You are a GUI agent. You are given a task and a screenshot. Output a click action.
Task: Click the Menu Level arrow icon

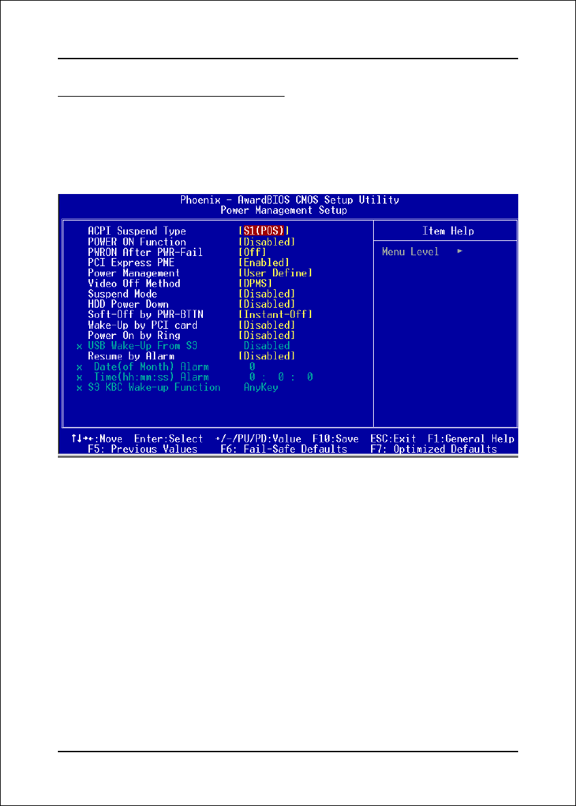pyautogui.click(x=460, y=252)
